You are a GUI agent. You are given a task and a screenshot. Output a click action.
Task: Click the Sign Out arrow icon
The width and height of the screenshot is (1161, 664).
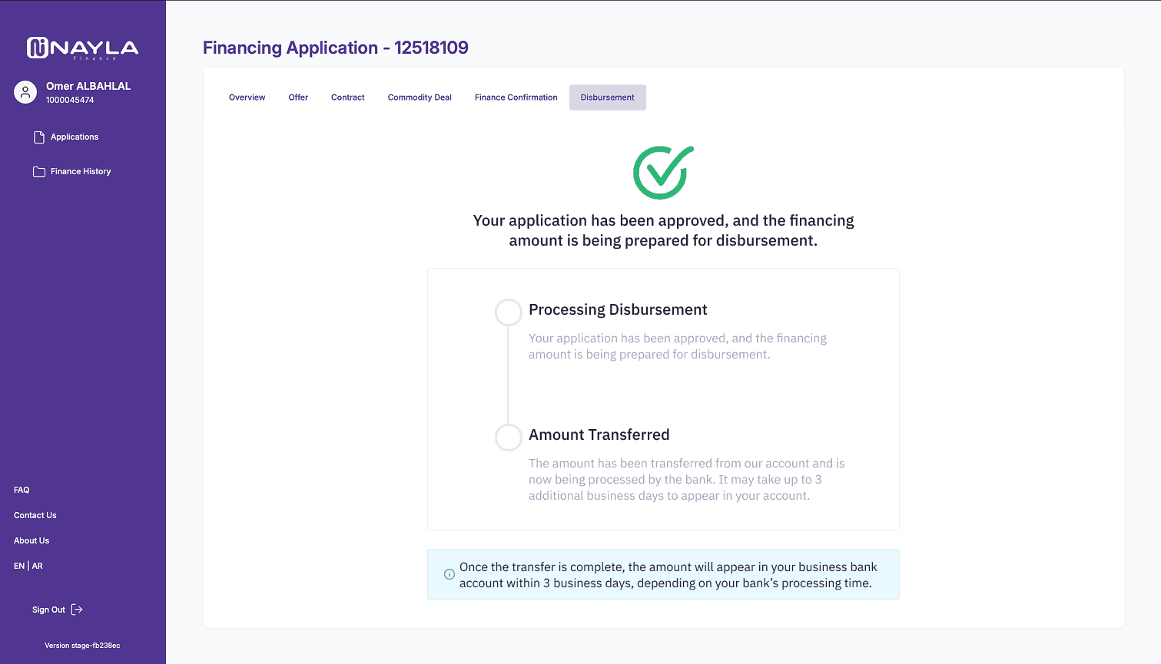coord(77,609)
